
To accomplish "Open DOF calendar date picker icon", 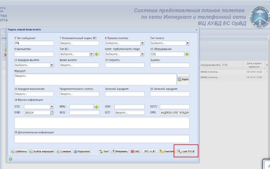I will tap(52, 113).
